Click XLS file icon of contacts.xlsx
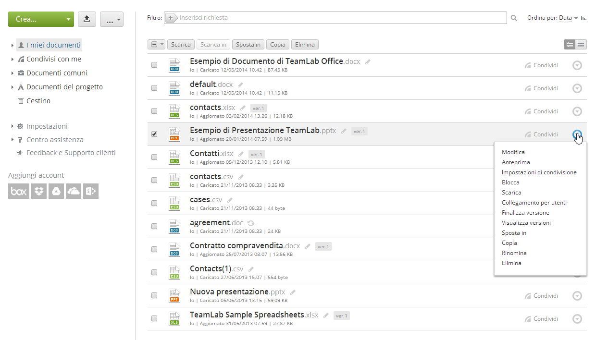596x340 pixels. (174, 111)
